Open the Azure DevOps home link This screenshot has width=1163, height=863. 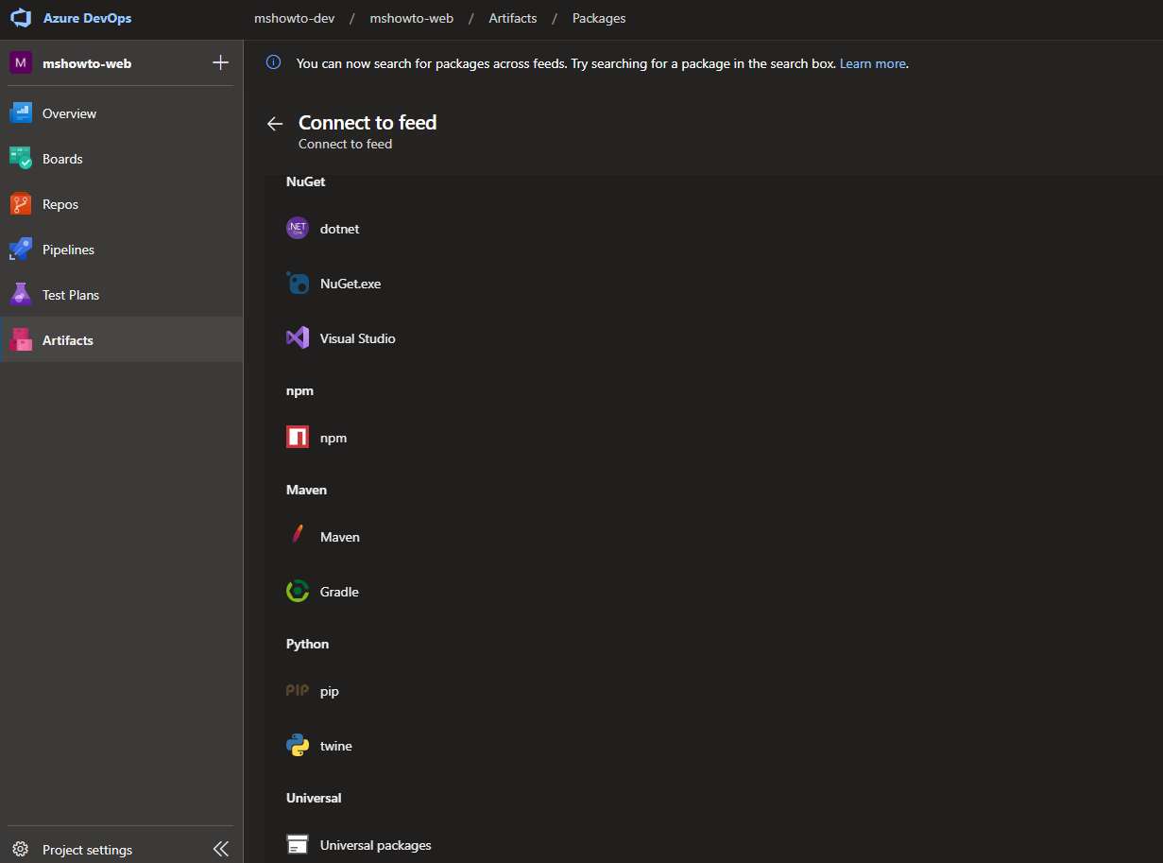(x=87, y=19)
